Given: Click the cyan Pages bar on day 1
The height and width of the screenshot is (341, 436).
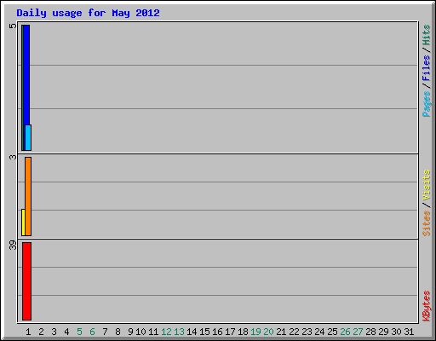Looking at the screenshot, I should tap(28, 137).
